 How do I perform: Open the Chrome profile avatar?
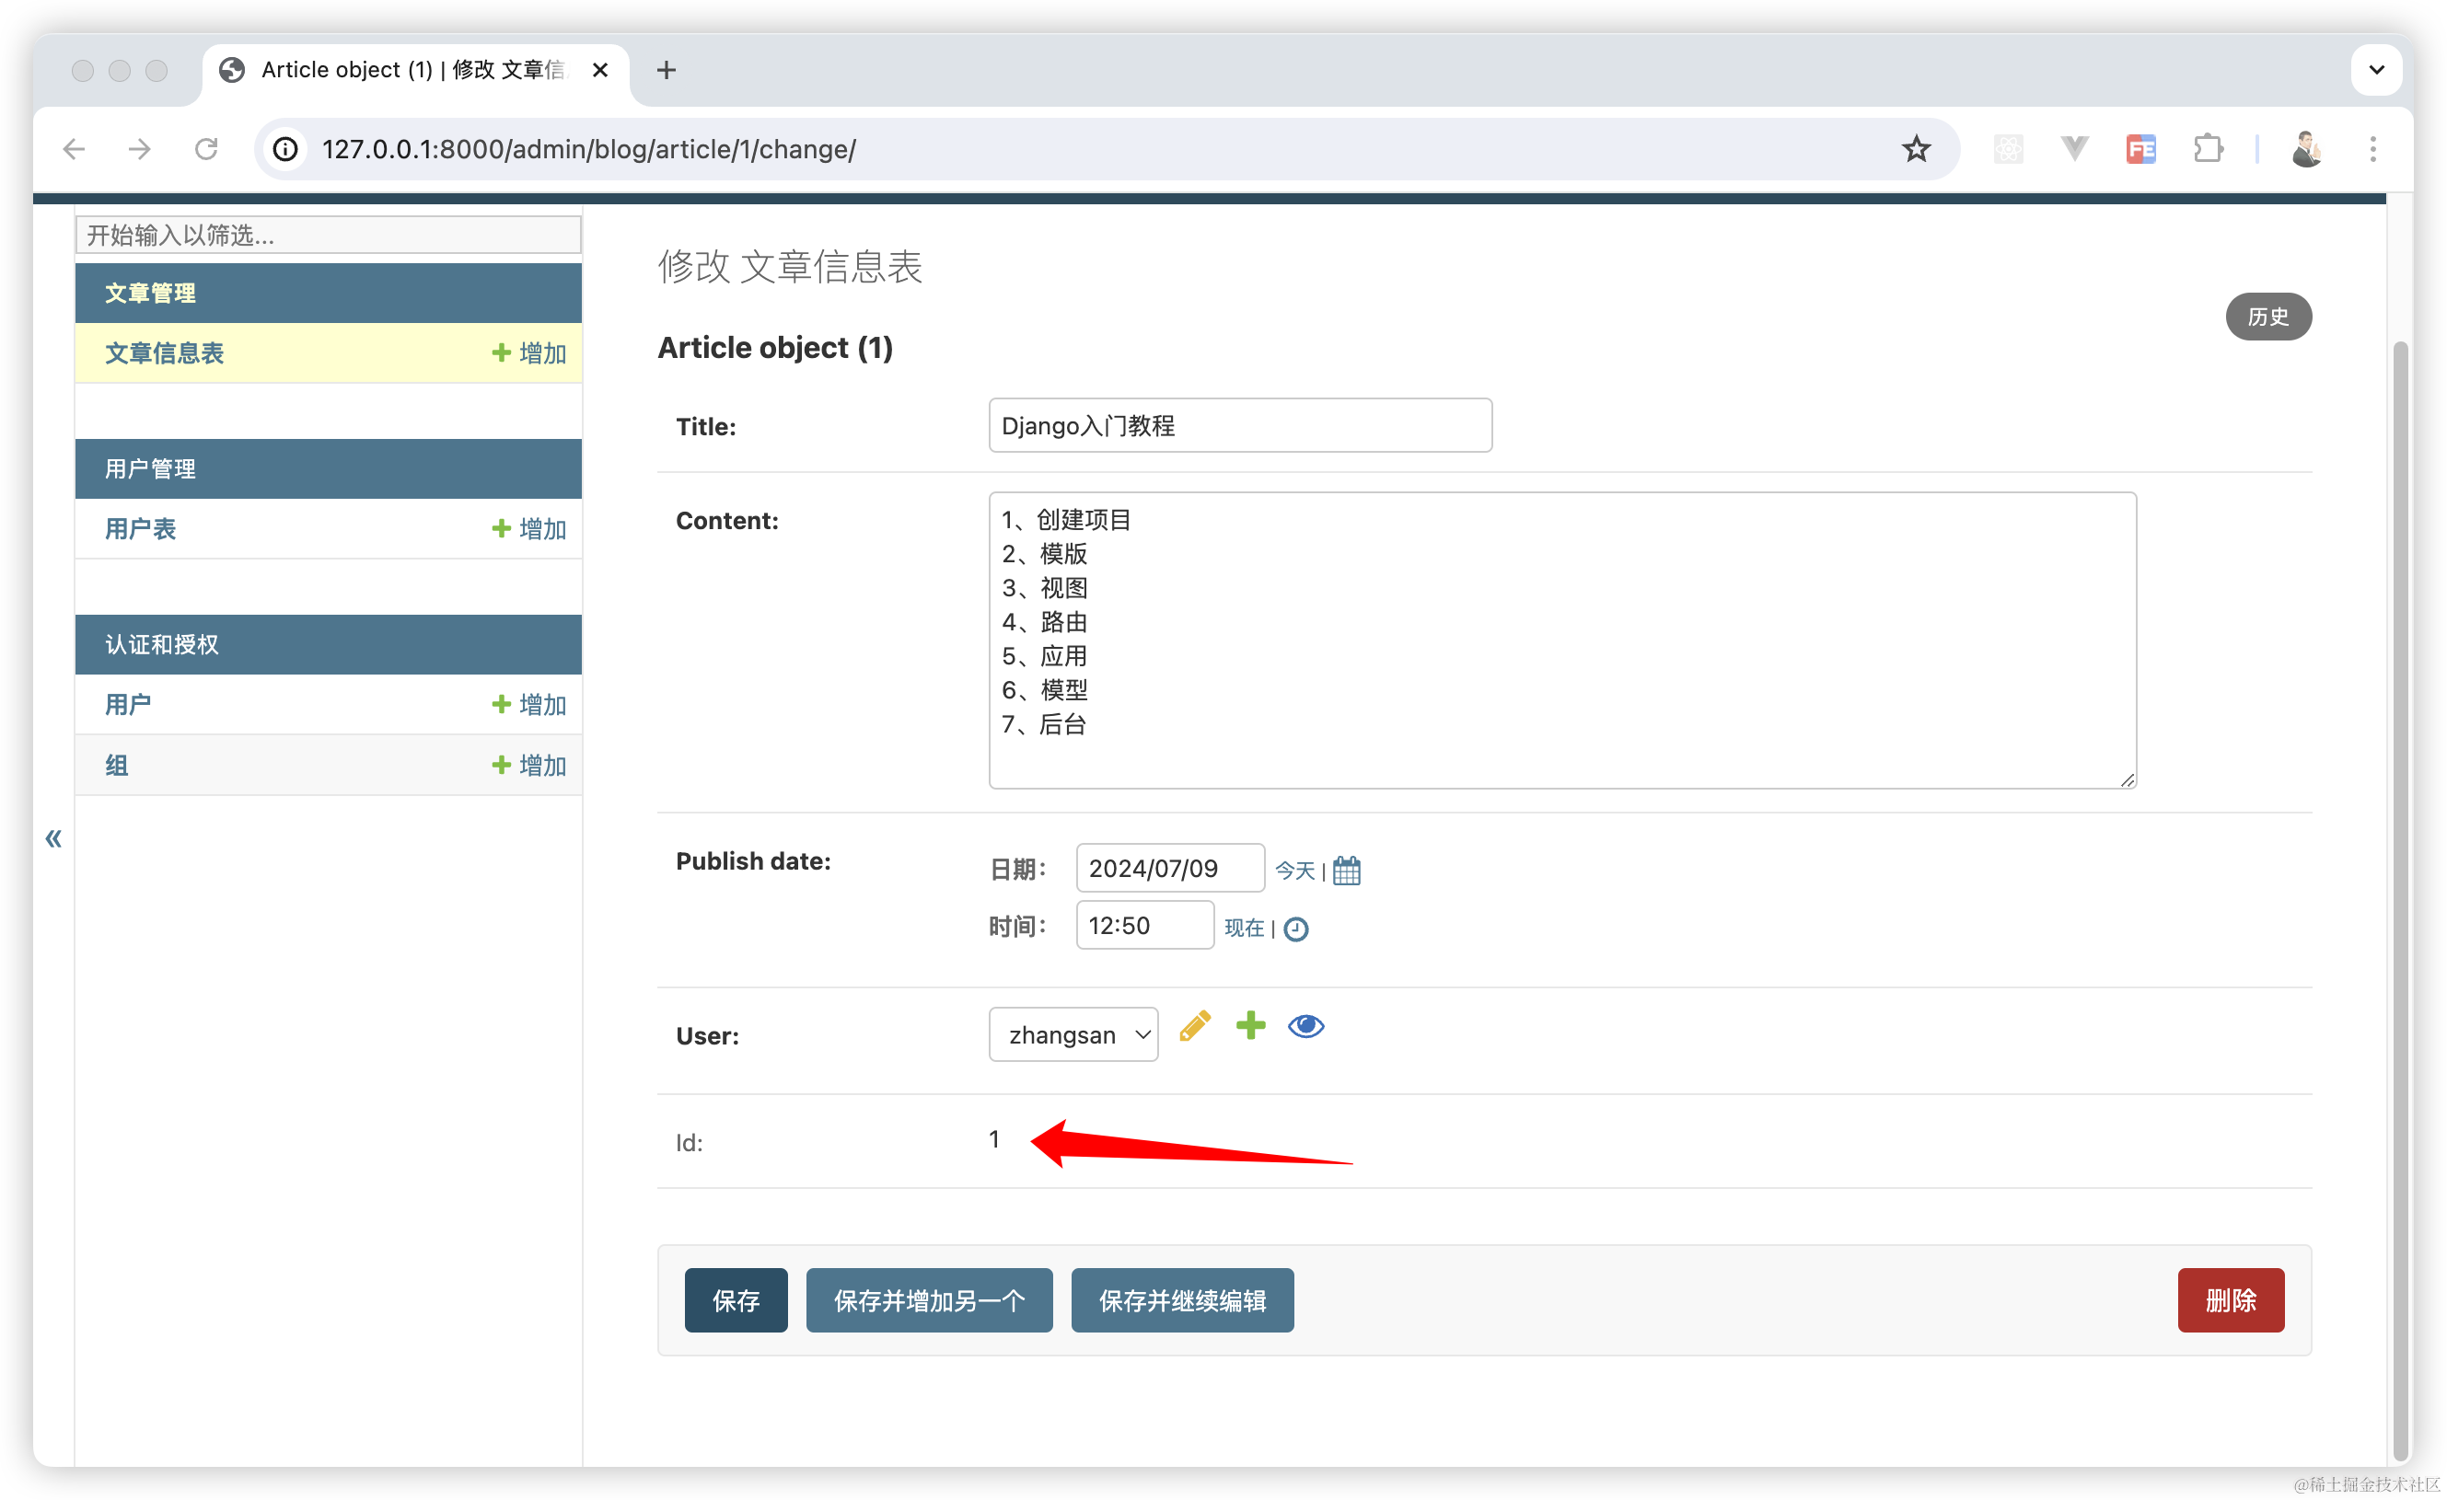click(2307, 149)
